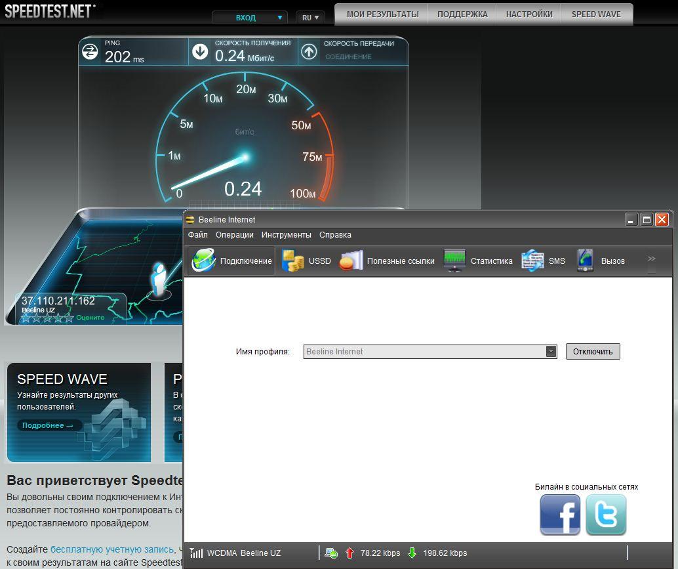This screenshot has height=569, width=678.
Task: Click the Отключить button
Action: pos(593,351)
